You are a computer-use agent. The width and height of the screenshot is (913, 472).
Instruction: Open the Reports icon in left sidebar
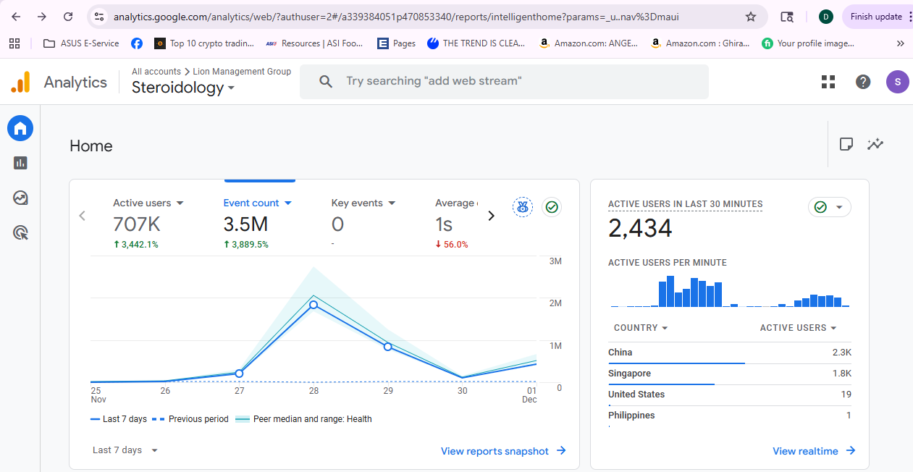coord(20,163)
